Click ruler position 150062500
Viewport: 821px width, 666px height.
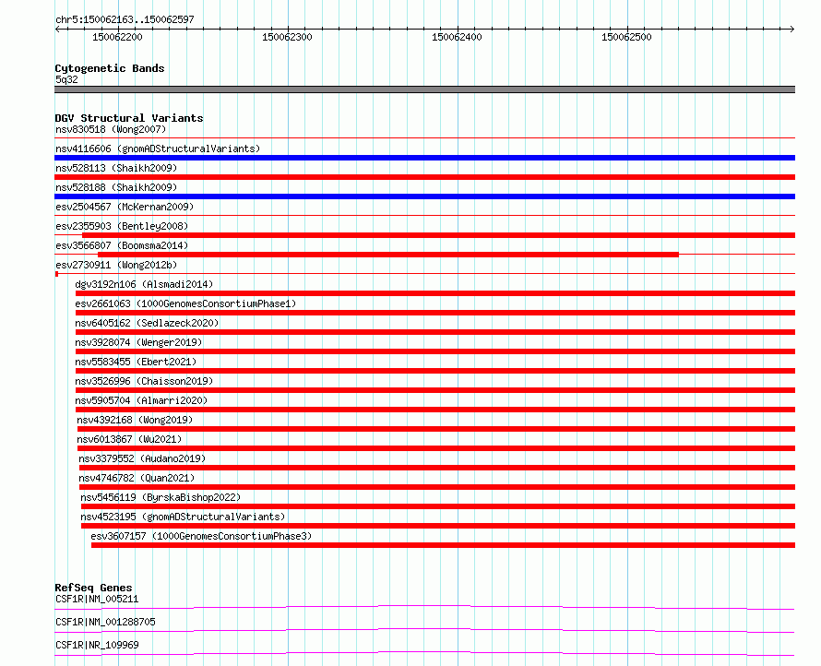626,37
